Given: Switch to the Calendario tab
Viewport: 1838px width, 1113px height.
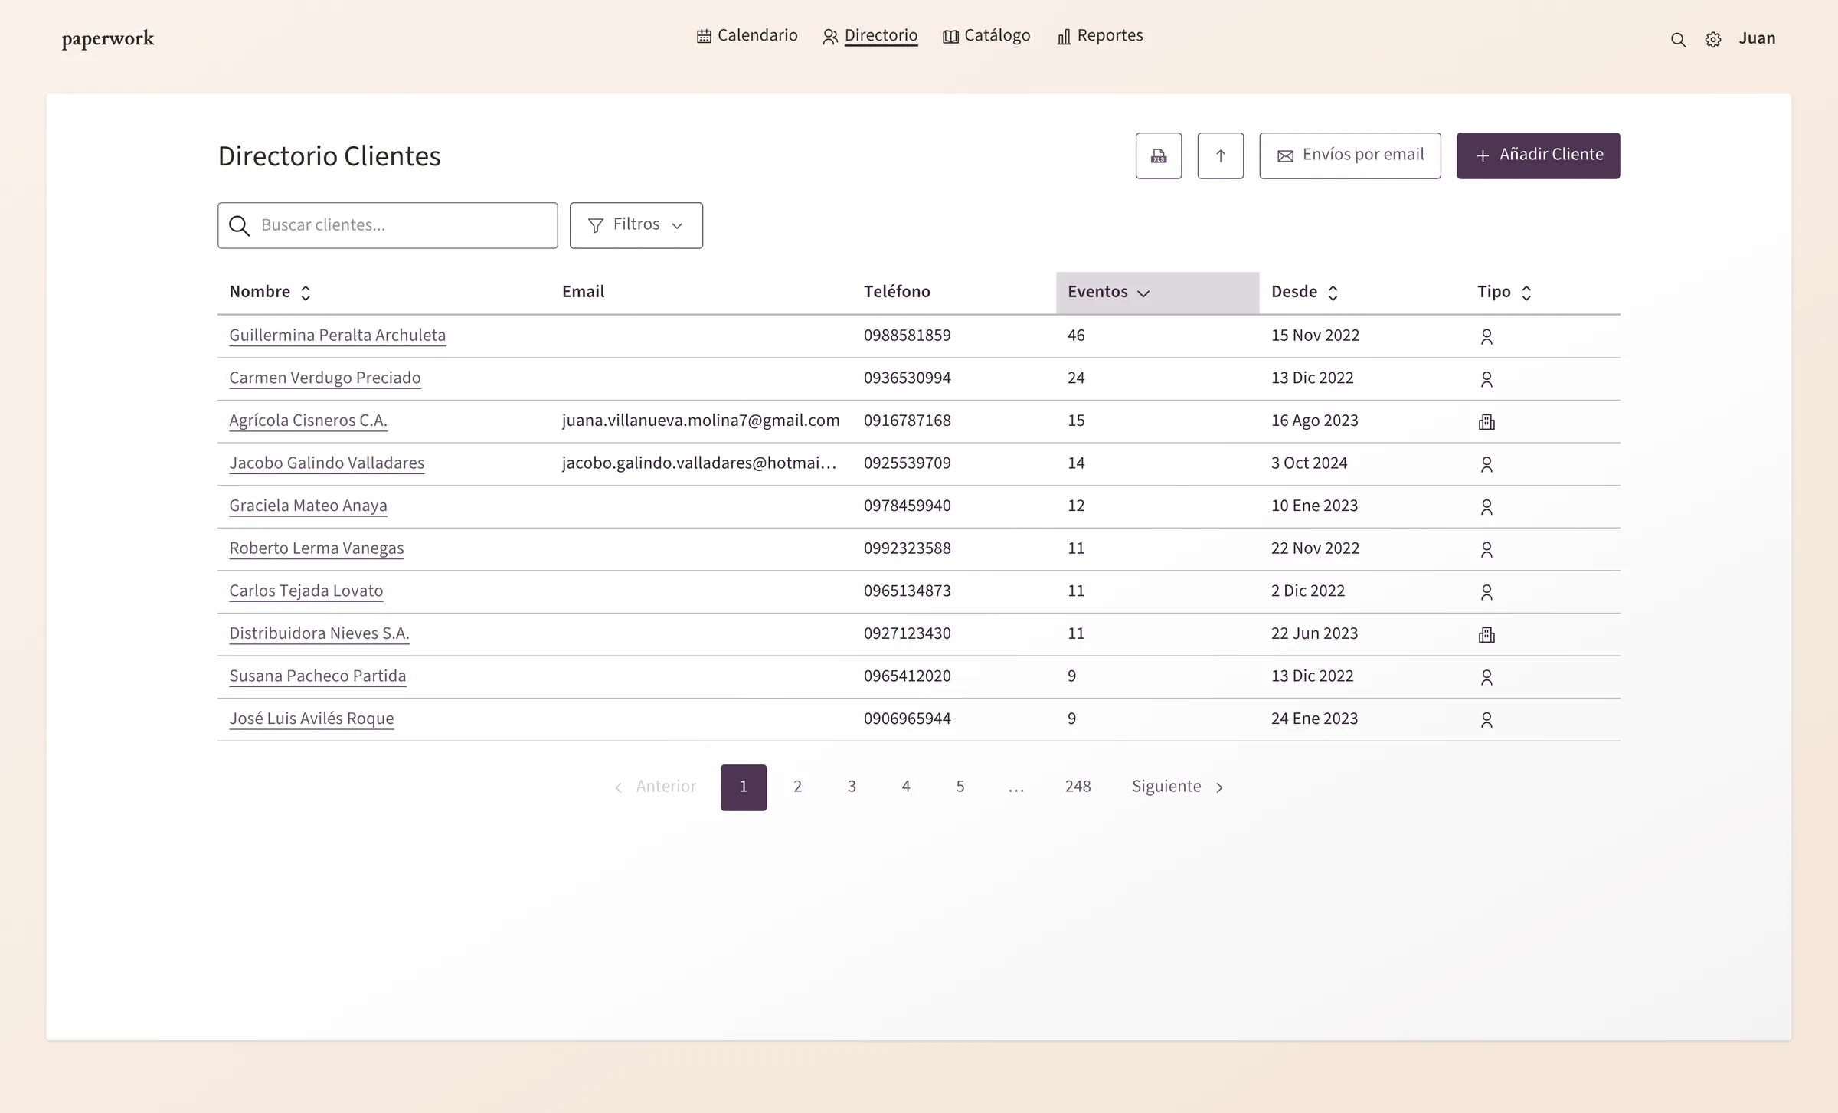Looking at the screenshot, I should point(747,36).
